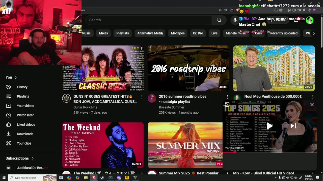Open options menu for Guns N' Roses video

click(142, 97)
